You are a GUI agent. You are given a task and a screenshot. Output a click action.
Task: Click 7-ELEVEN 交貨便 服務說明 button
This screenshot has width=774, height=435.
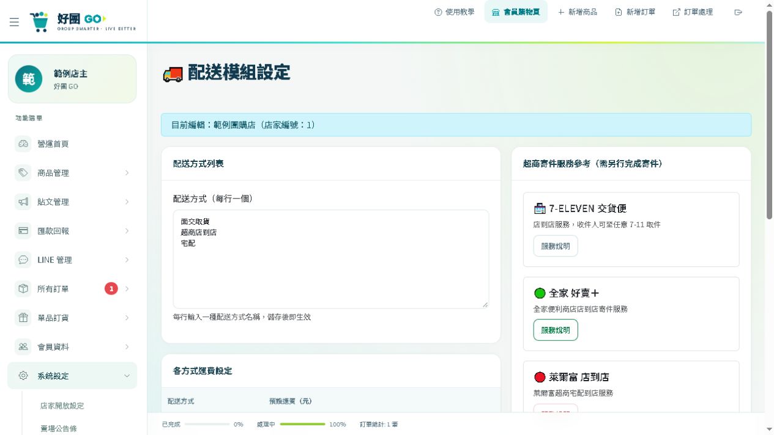(x=556, y=246)
